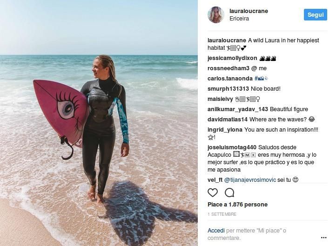Follow the account with Segui button

click(x=315, y=15)
